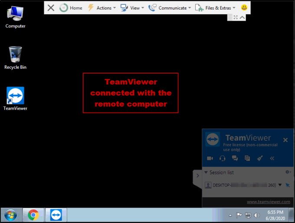Open the Files & Extras dropdown menu
Viewport: 295px width, 223px height.
215,8
